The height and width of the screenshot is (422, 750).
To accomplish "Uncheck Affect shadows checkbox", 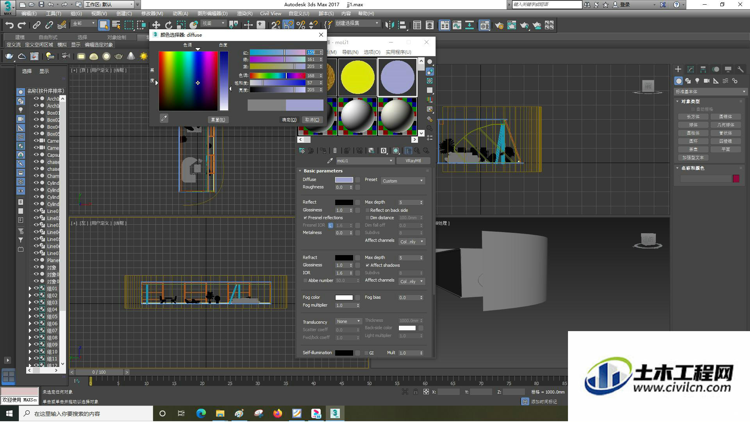I will pos(367,265).
